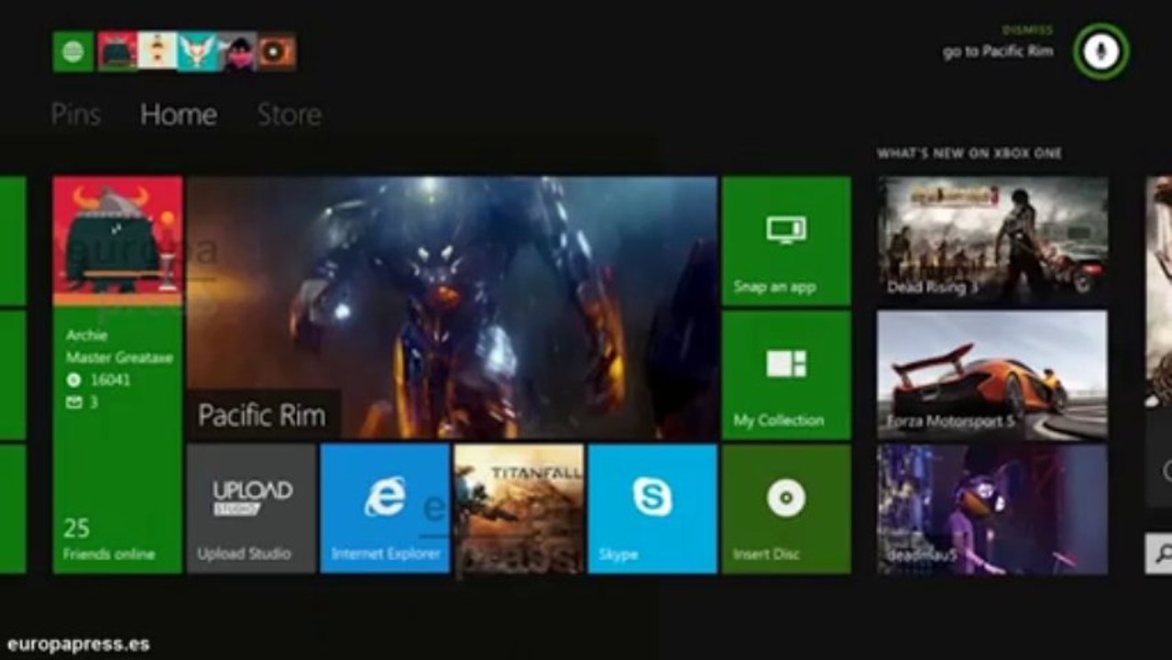Select the pink masked avatar in top row

click(x=236, y=51)
